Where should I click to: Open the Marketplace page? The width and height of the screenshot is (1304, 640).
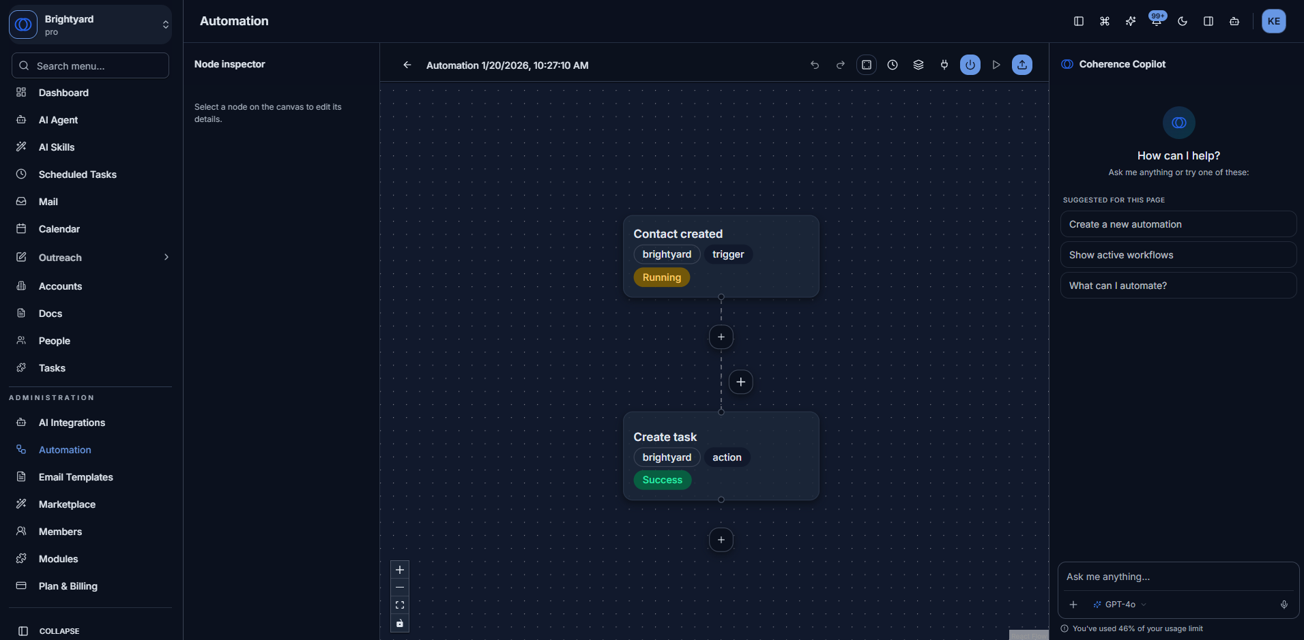(x=67, y=504)
